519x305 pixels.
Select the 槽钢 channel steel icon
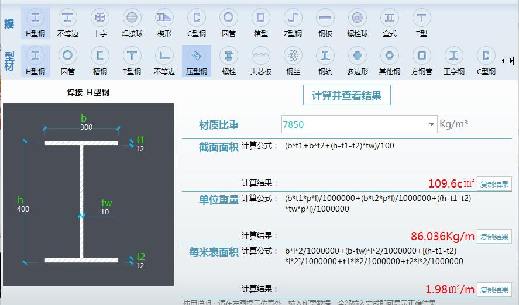coord(100,61)
